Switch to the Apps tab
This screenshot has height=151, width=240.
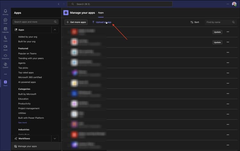(101, 13)
